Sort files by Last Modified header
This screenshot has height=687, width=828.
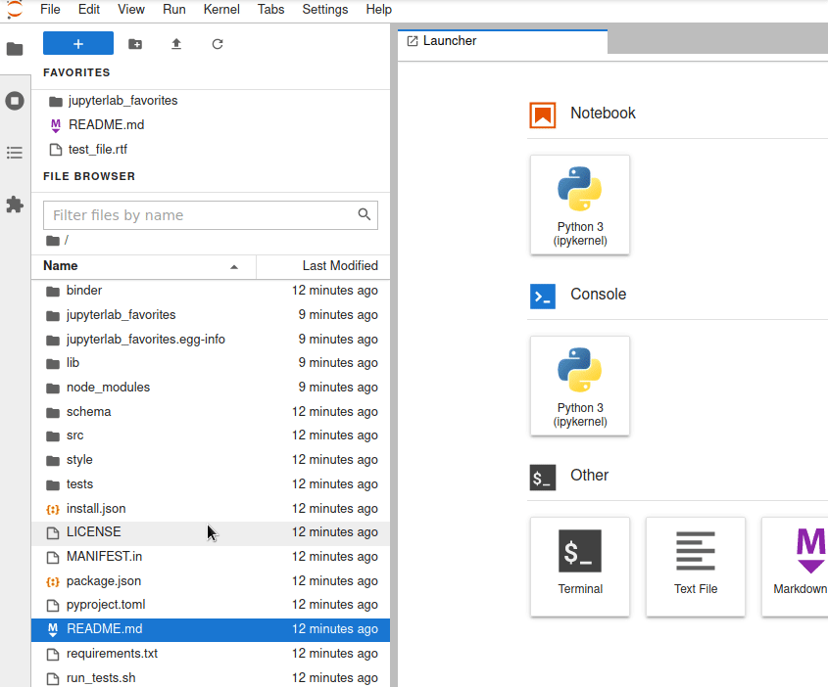(323, 266)
